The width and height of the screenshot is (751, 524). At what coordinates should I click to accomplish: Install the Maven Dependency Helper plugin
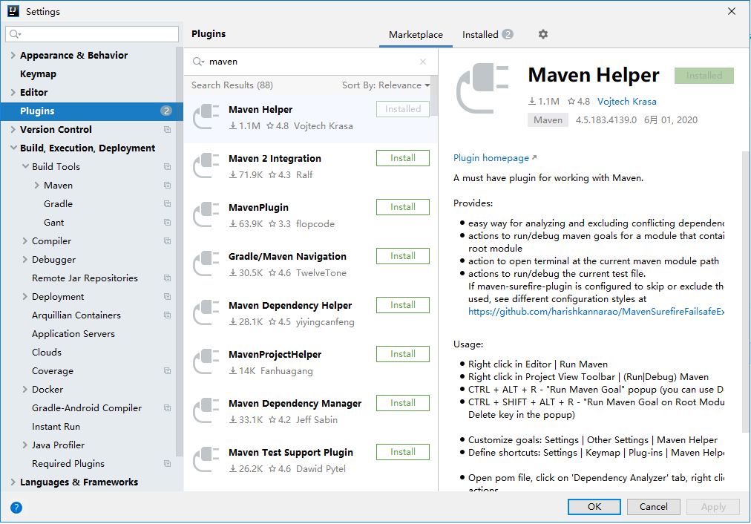pos(403,305)
